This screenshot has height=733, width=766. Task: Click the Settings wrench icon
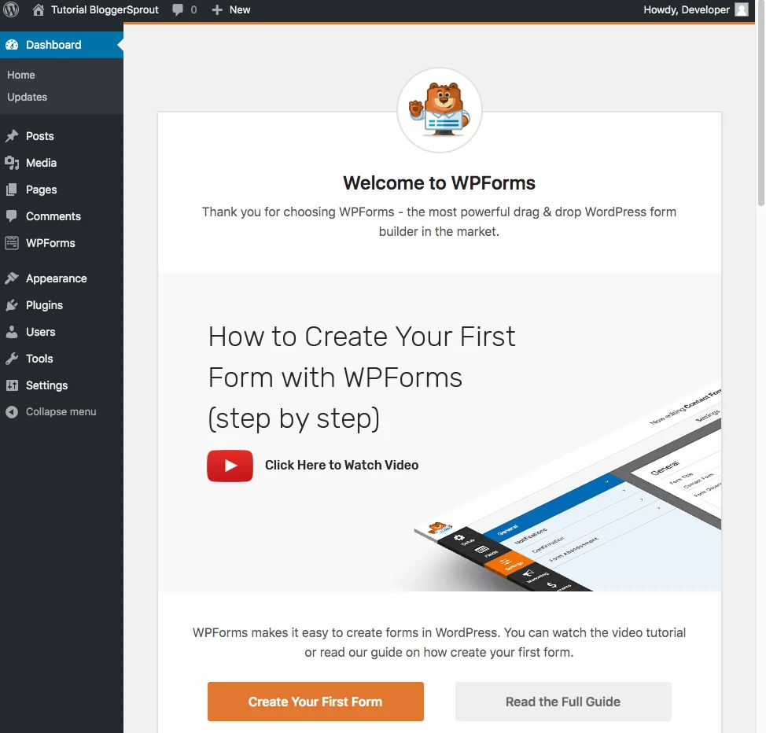[13, 385]
